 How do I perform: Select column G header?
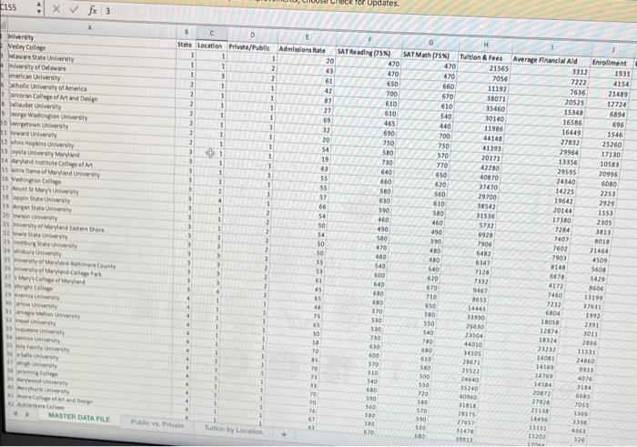(x=430, y=42)
